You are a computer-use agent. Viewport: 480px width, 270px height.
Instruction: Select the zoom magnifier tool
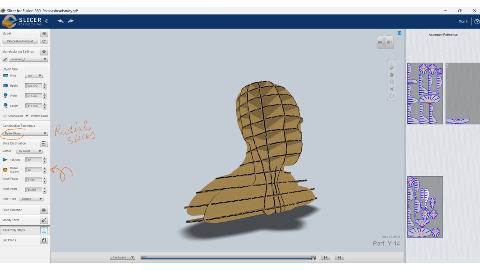pos(392,82)
